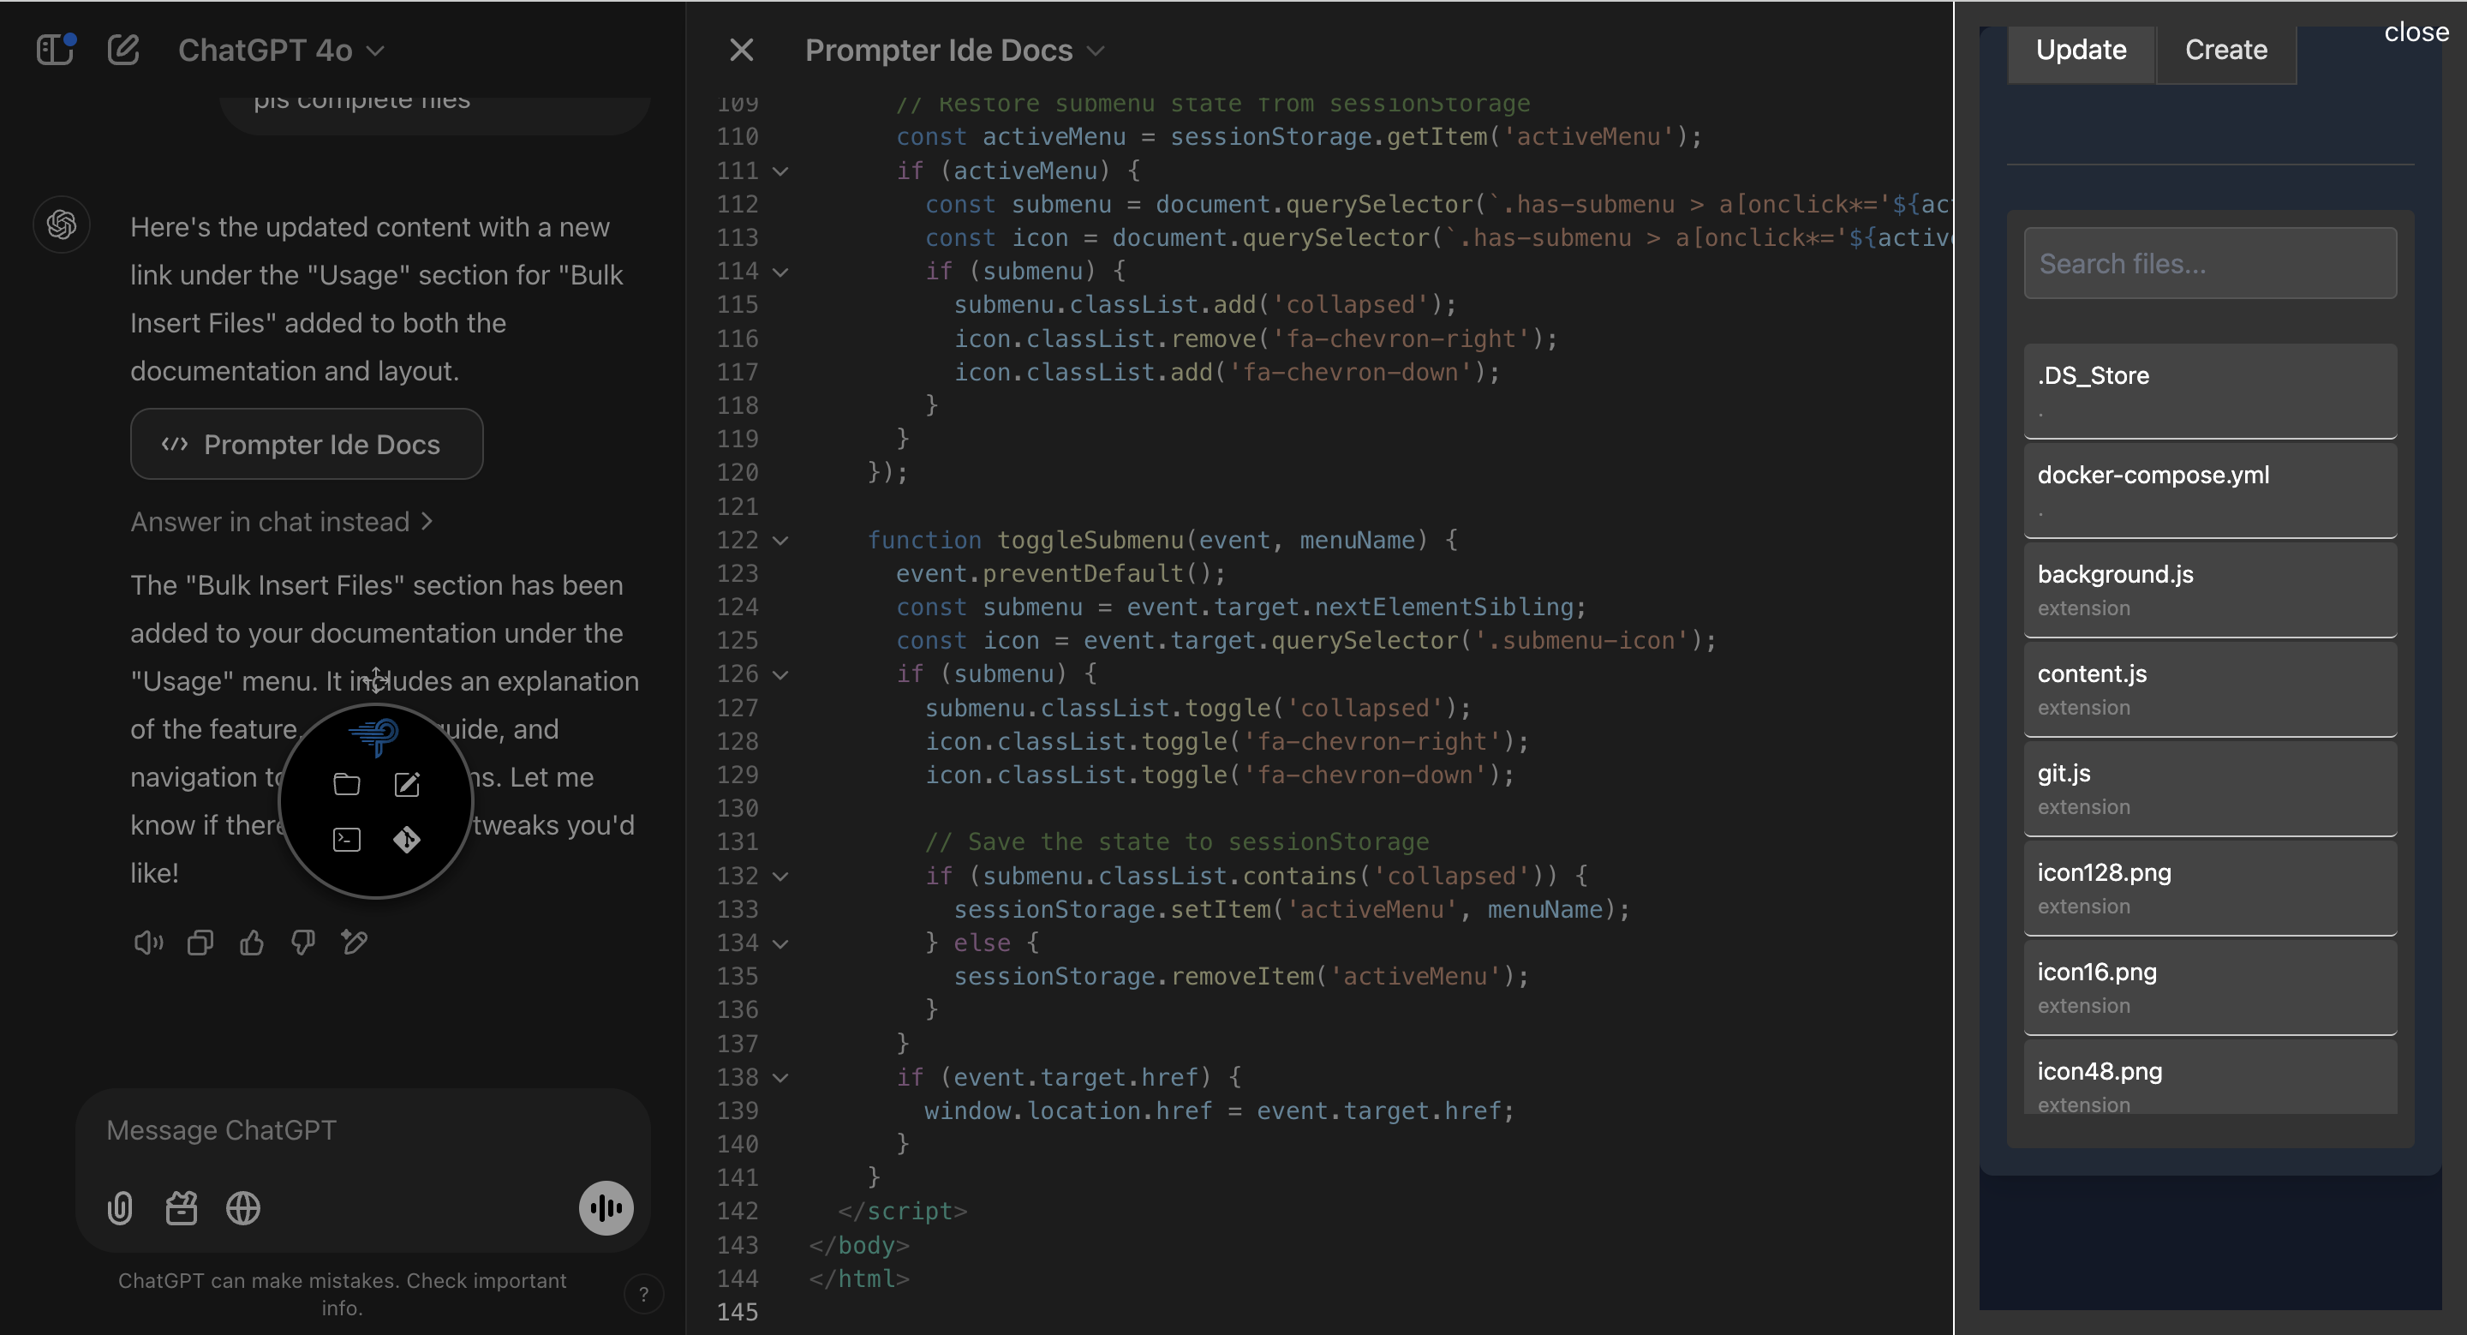
Task: Click the edit pencil icon in circular menu
Action: click(406, 784)
